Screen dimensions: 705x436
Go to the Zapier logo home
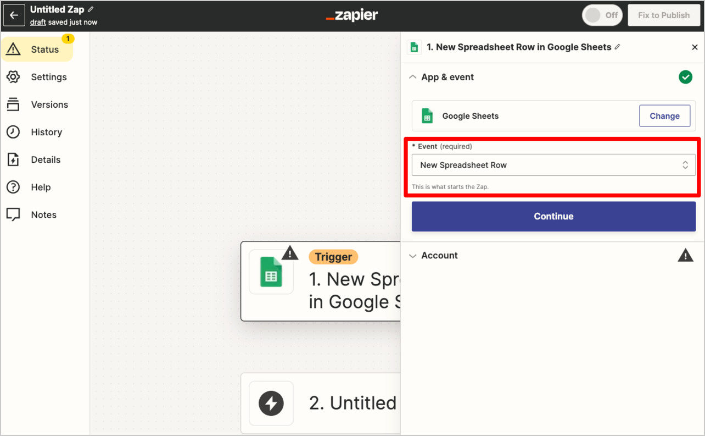pos(352,15)
